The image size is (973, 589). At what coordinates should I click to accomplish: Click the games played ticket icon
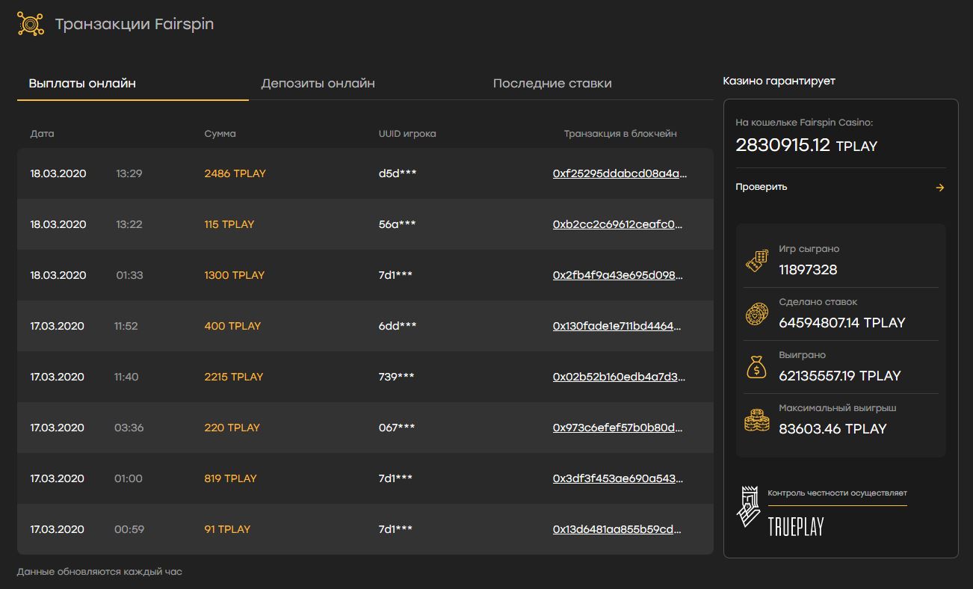pyautogui.click(x=757, y=261)
